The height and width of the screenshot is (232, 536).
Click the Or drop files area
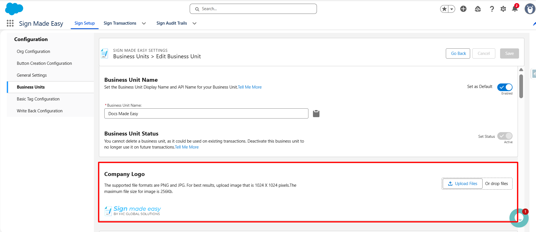497,184
